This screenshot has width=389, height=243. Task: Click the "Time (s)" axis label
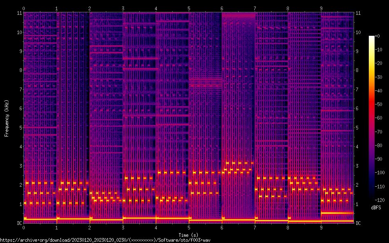coord(189,234)
